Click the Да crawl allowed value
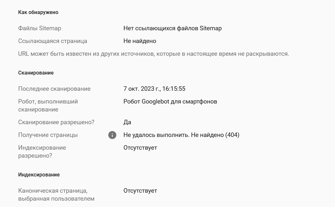This screenshot has height=207, width=335. point(127,122)
